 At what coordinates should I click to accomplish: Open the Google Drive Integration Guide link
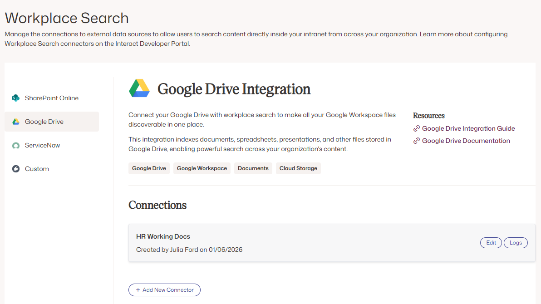(x=468, y=128)
